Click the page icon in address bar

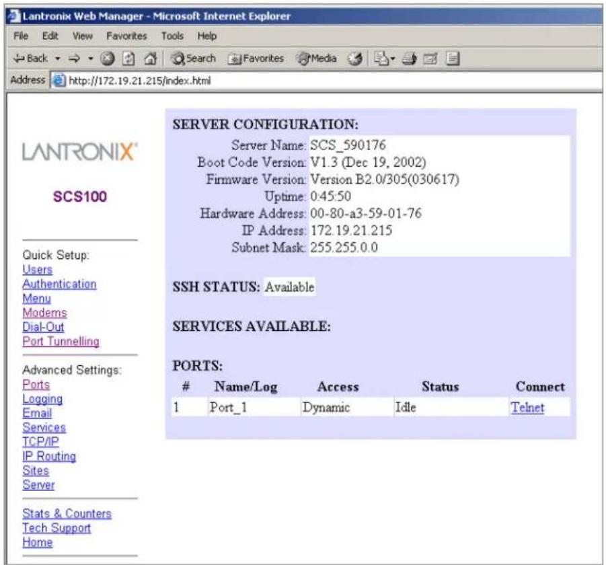coord(59,81)
